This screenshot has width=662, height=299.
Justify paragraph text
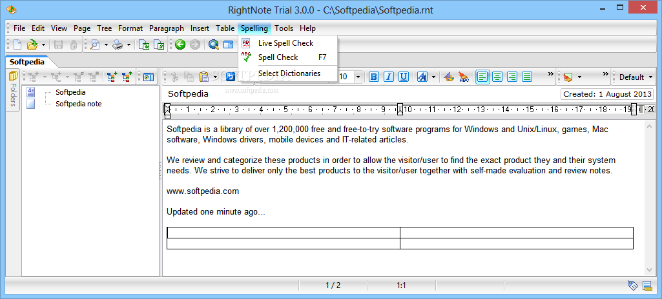click(527, 77)
